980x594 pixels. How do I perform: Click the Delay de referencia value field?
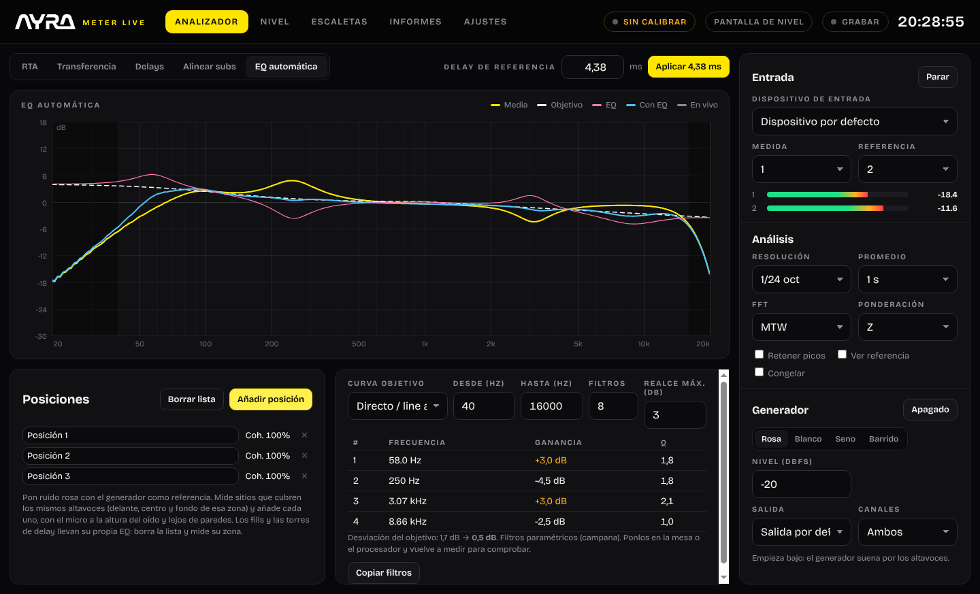click(592, 67)
